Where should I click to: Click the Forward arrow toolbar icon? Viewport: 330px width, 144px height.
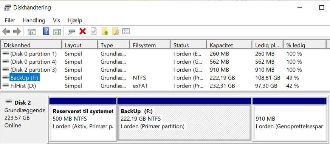(x=17, y=32)
